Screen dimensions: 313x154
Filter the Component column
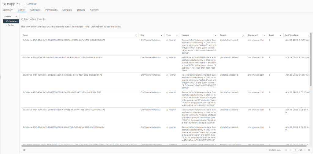(x=264, y=35)
